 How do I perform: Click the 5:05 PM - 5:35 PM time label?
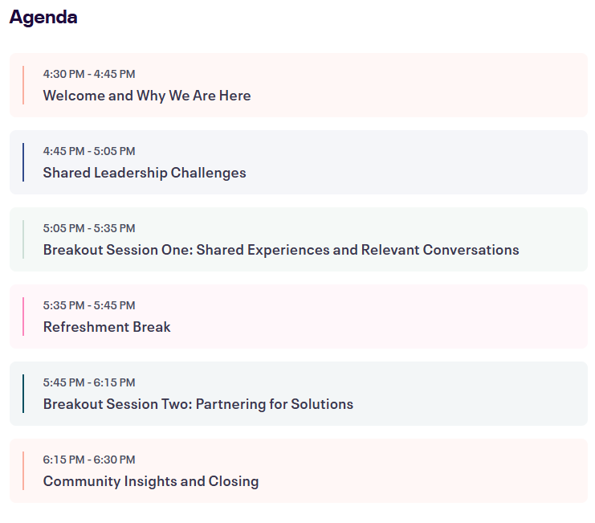[x=89, y=227]
